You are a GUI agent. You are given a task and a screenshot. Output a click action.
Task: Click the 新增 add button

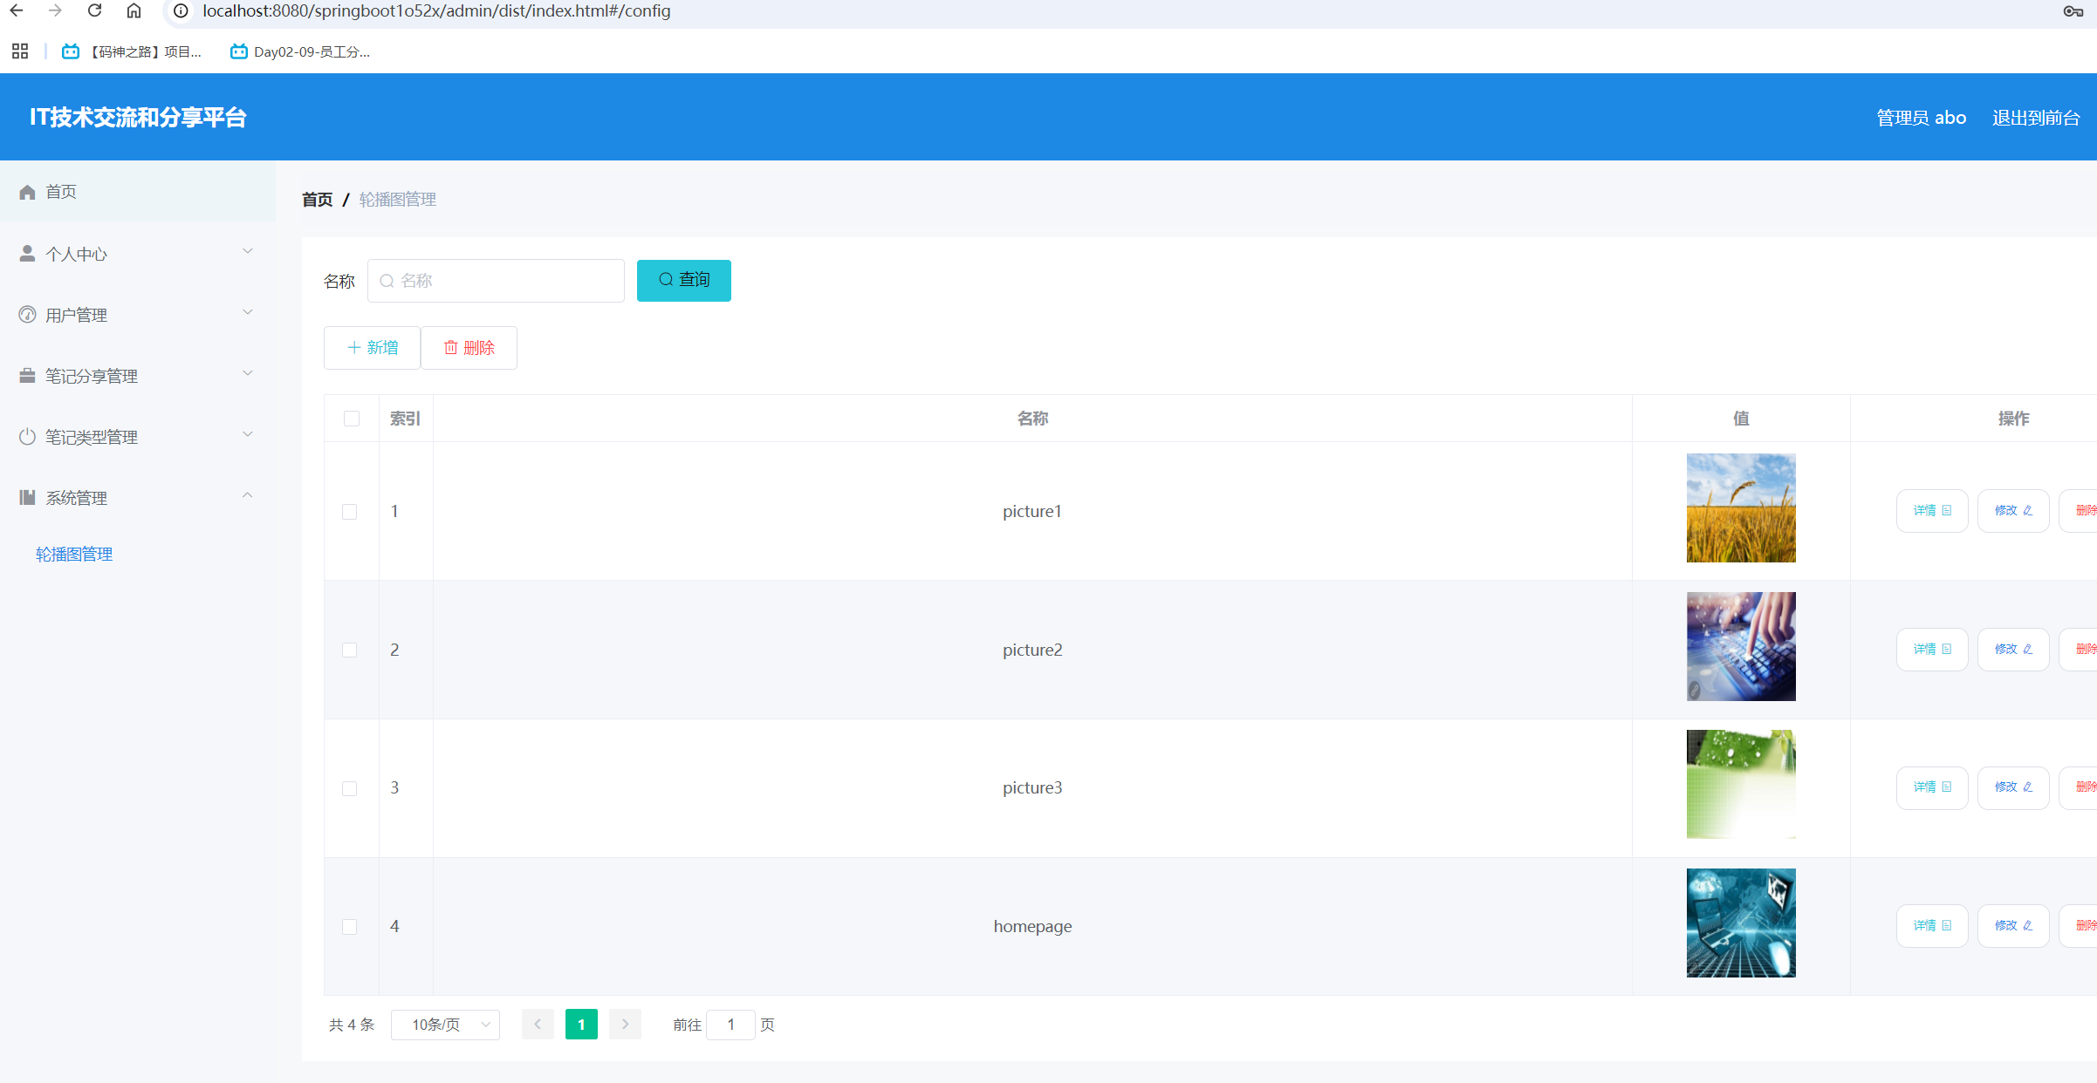372,348
